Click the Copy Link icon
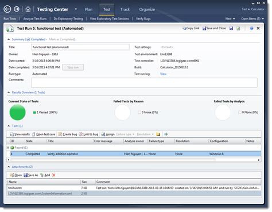272x212 pixels. (184, 28)
